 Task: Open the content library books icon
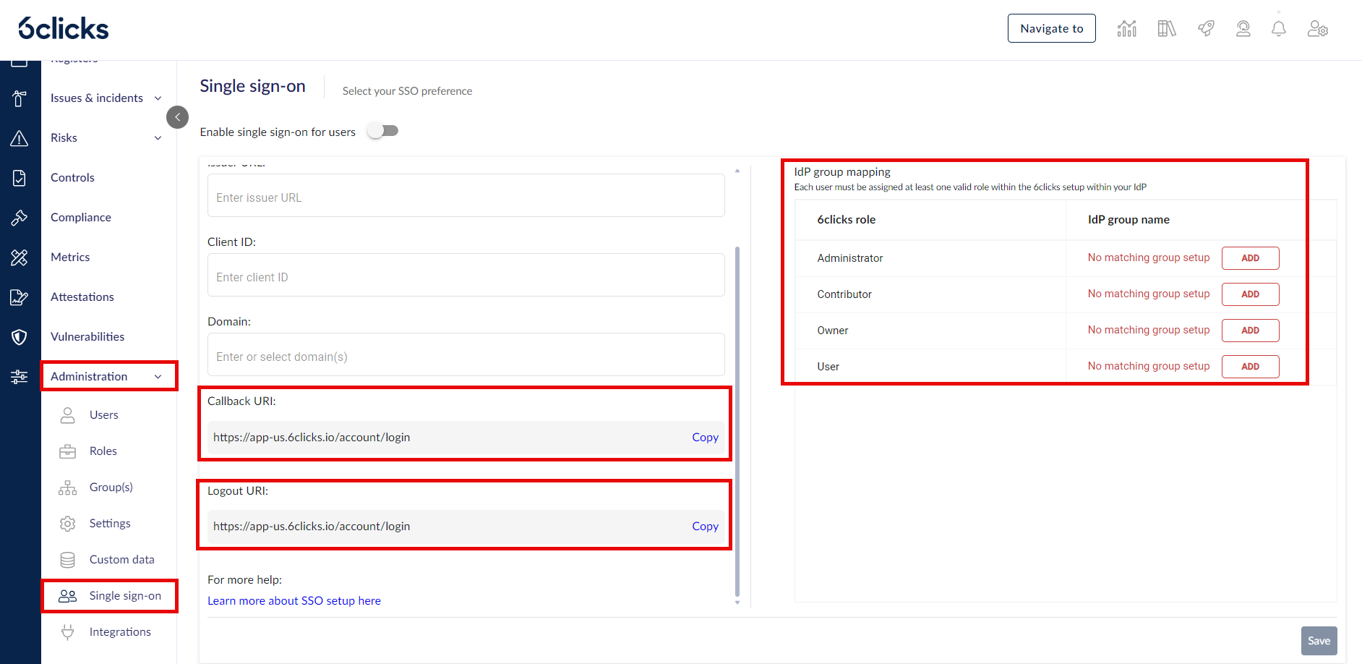(x=1167, y=29)
